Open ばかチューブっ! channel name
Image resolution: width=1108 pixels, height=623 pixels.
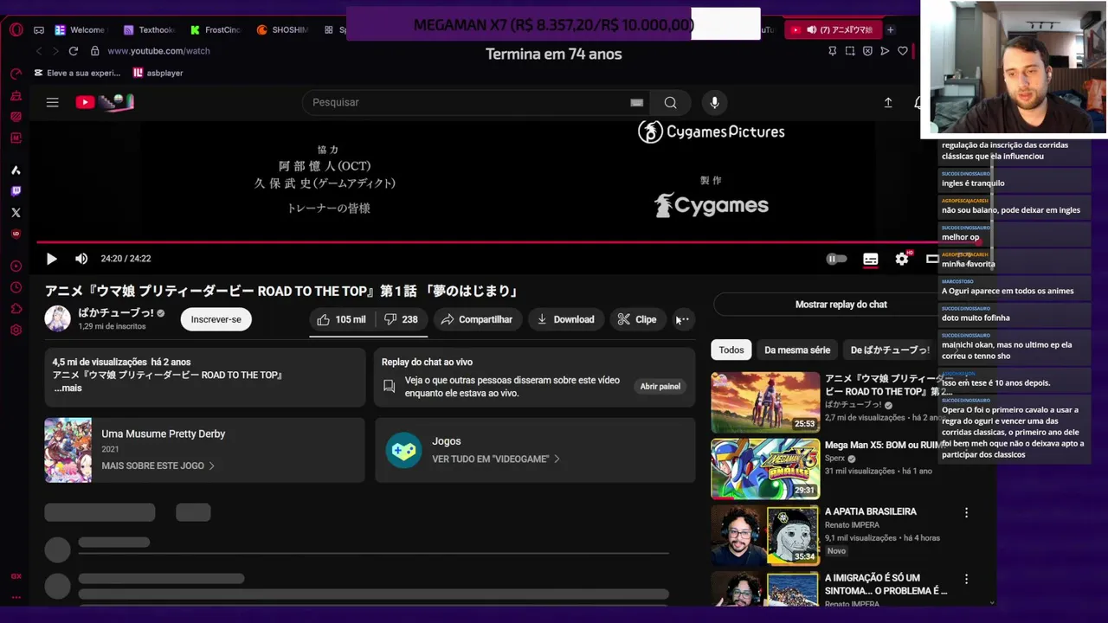116,312
